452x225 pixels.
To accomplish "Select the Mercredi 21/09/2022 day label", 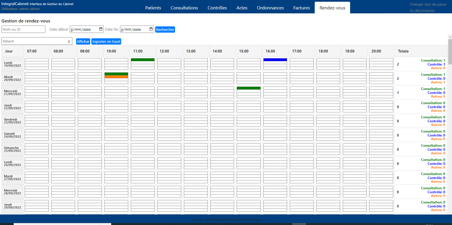I will [x=12, y=92].
